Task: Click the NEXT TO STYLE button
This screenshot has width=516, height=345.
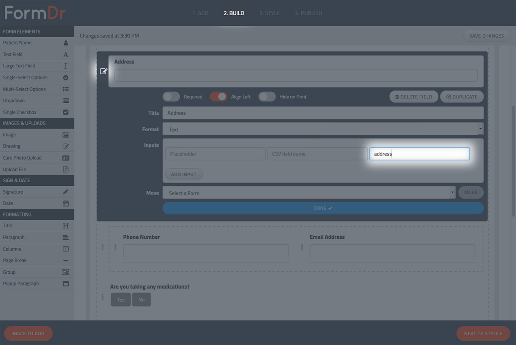Action: [x=483, y=334]
